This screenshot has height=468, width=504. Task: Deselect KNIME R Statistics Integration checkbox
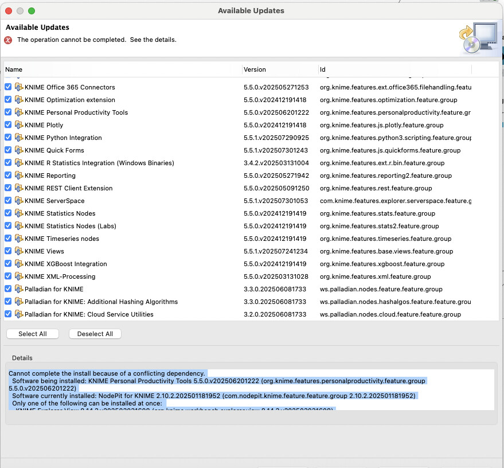point(8,162)
